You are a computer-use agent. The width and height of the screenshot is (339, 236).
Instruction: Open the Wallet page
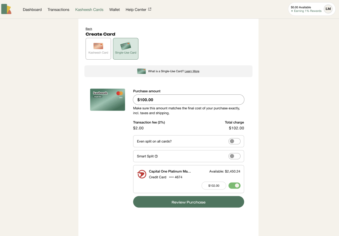pyautogui.click(x=115, y=10)
